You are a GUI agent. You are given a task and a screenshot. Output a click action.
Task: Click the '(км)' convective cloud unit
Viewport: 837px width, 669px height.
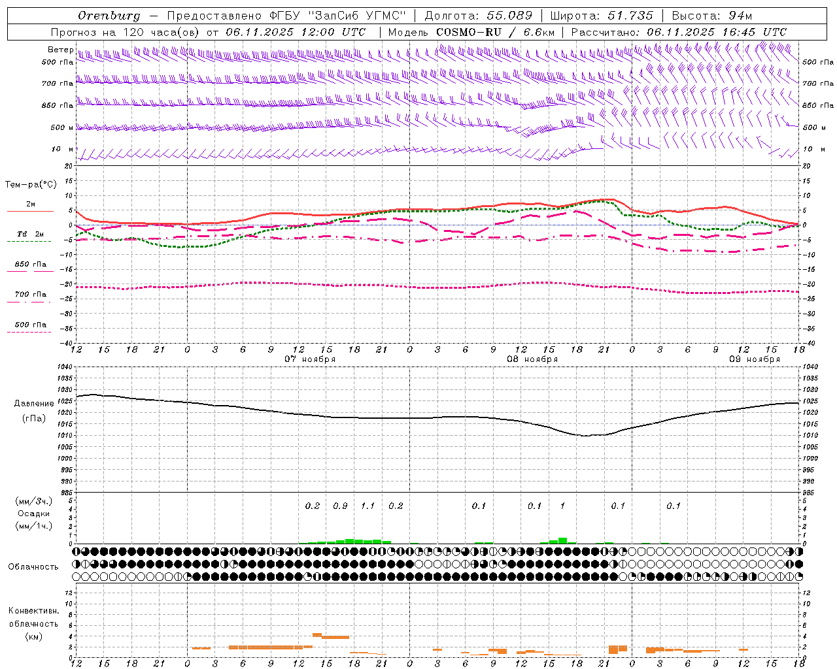(x=34, y=636)
